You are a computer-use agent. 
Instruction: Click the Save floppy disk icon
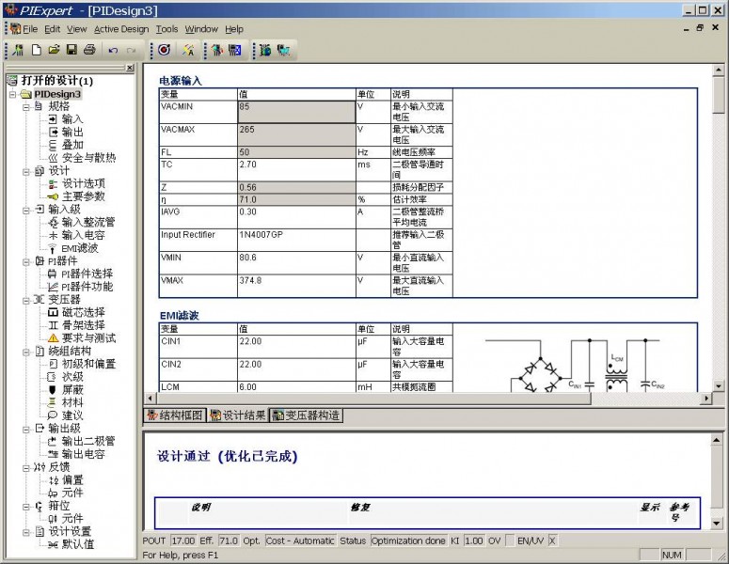(x=71, y=50)
